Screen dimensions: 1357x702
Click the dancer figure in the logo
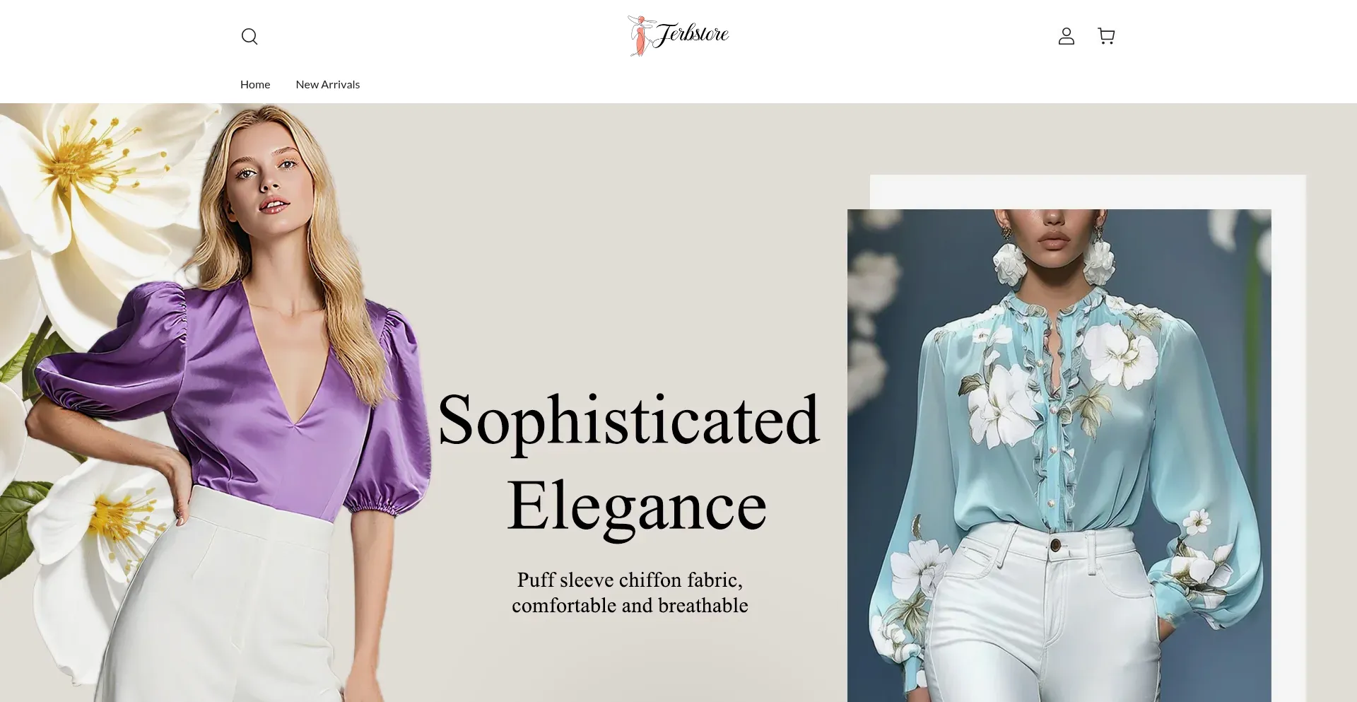[x=640, y=35]
